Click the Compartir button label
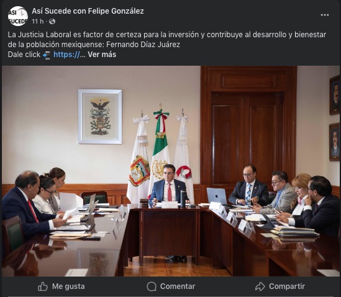This screenshot has width=341, height=297. tap(287, 286)
